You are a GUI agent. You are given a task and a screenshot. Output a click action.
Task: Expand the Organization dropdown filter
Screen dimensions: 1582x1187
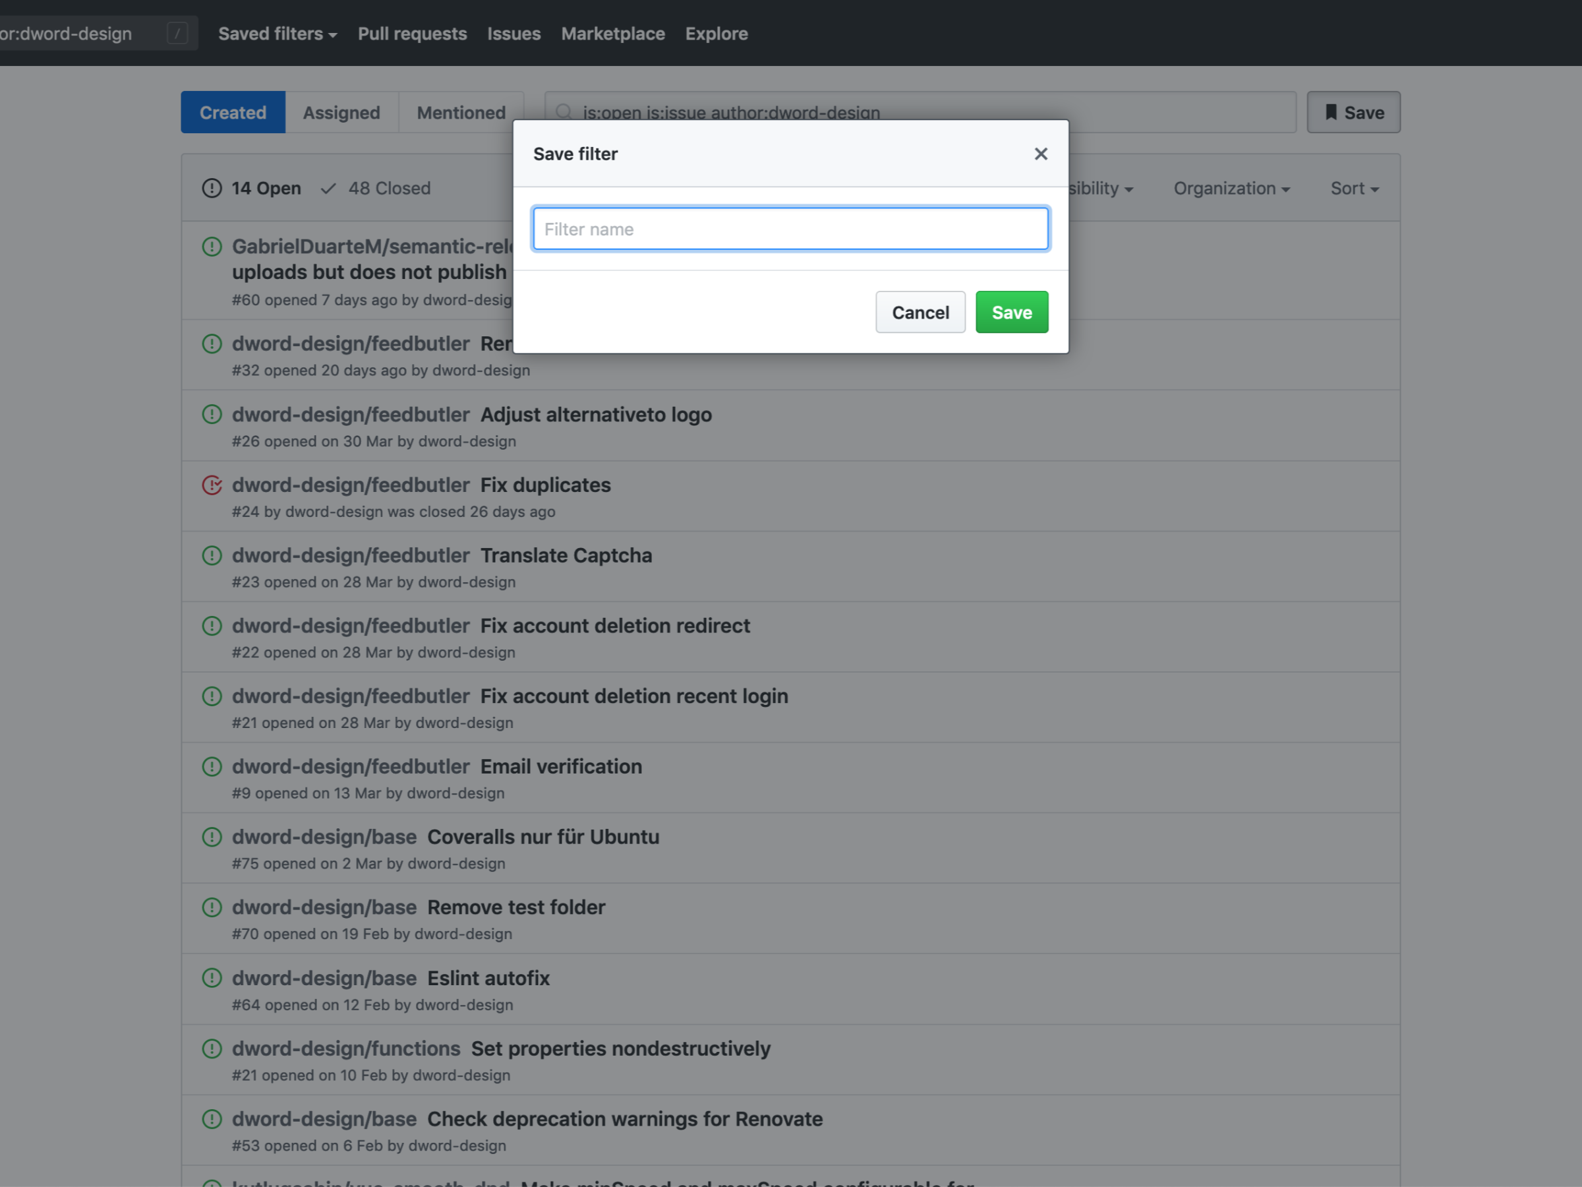click(x=1229, y=187)
